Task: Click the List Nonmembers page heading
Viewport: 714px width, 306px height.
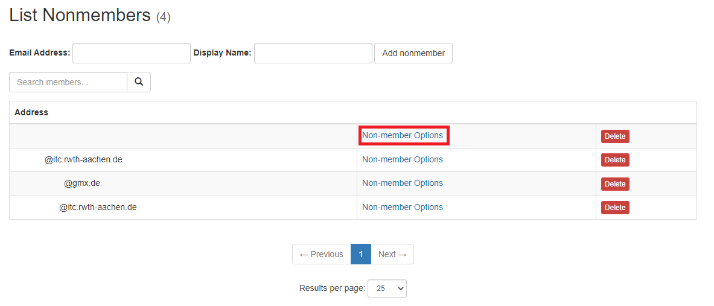Action: (80, 15)
